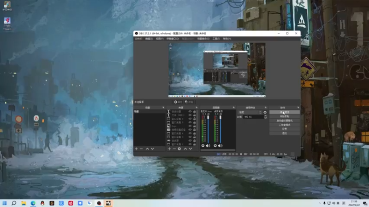Toggle lock on Logo source
This screenshot has height=207, width=369.
point(194,126)
